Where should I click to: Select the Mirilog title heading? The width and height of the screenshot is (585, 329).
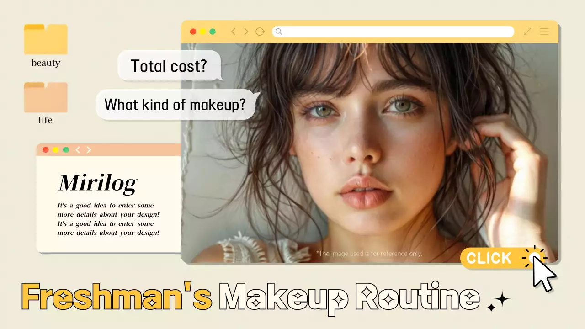[97, 183]
